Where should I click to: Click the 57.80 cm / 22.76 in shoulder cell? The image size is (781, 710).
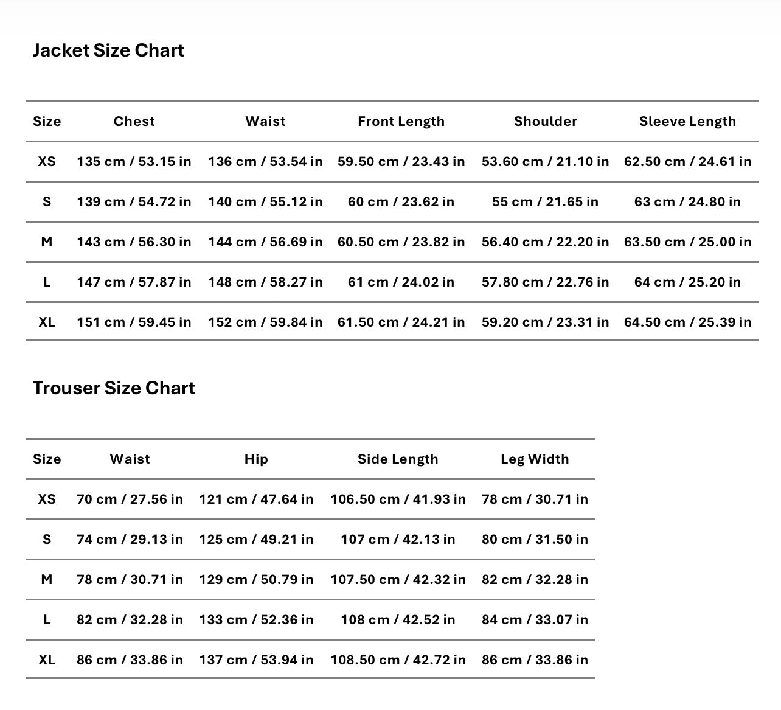pyautogui.click(x=545, y=282)
